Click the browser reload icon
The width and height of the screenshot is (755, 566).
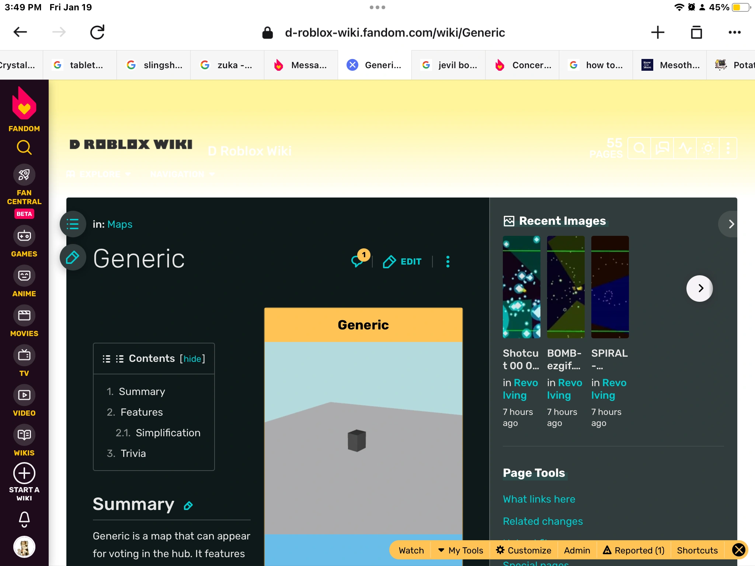click(x=97, y=32)
